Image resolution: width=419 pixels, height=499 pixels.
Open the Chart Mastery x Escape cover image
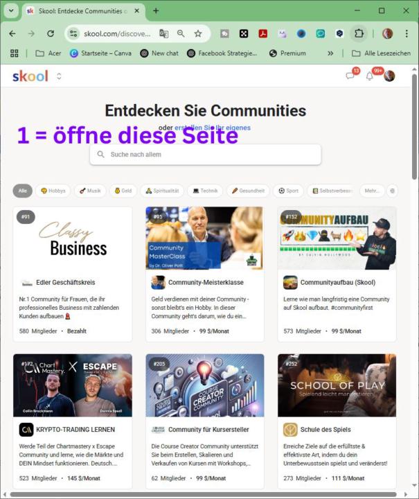(73, 385)
